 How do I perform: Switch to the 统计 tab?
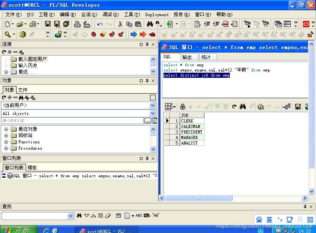point(208,57)
